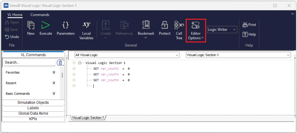
Task: Open the Bookmark dropdown arrow
Action: click(x=146, y=38)
